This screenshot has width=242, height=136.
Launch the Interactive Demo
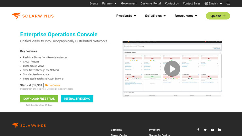[77, 99]
